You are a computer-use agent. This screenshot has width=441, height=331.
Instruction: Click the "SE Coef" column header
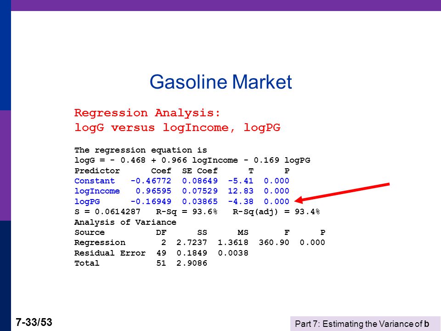[x=200, y=171]
